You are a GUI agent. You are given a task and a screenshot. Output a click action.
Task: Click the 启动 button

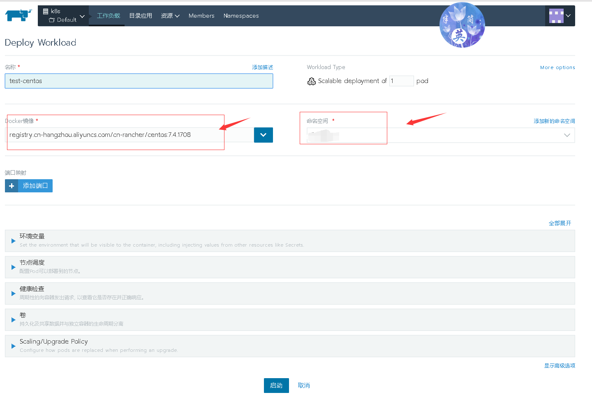(x=276, y=386)
